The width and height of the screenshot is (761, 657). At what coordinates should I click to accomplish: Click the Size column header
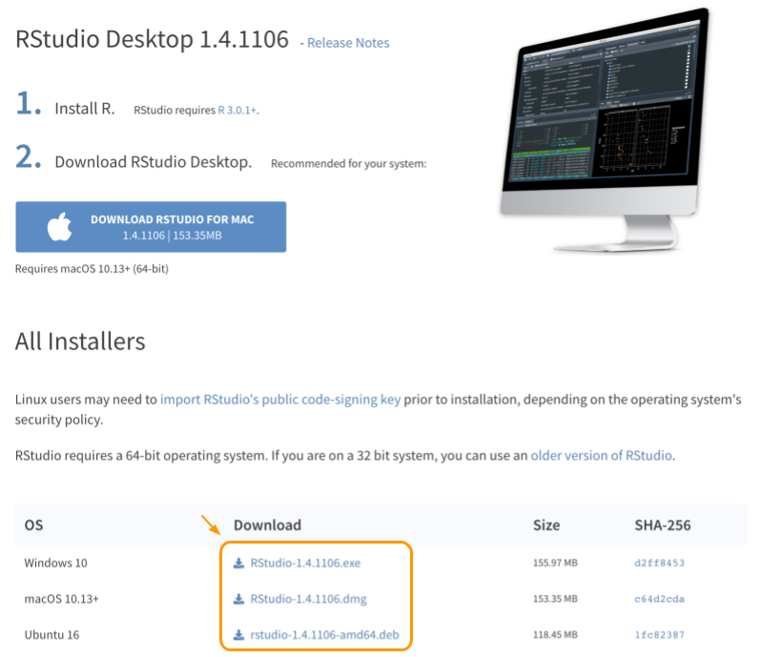(x=546, y=525)
